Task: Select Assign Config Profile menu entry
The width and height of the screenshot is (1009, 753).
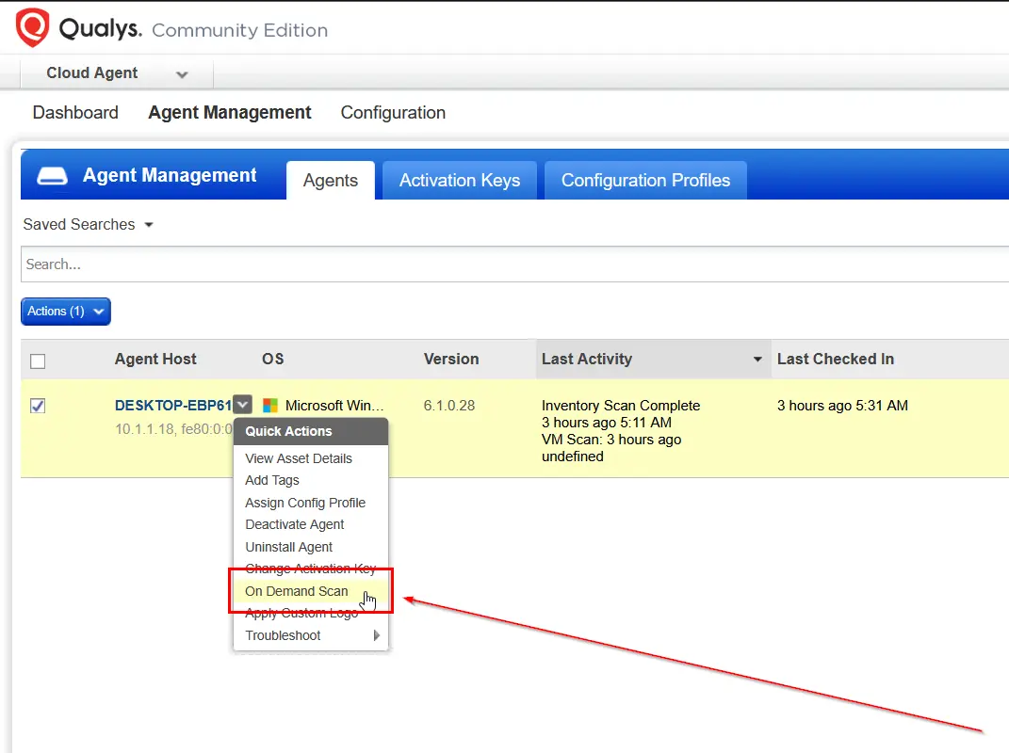Action: coord(305,503)
